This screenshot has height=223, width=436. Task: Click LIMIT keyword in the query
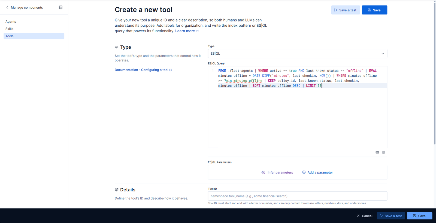point(311,86)
